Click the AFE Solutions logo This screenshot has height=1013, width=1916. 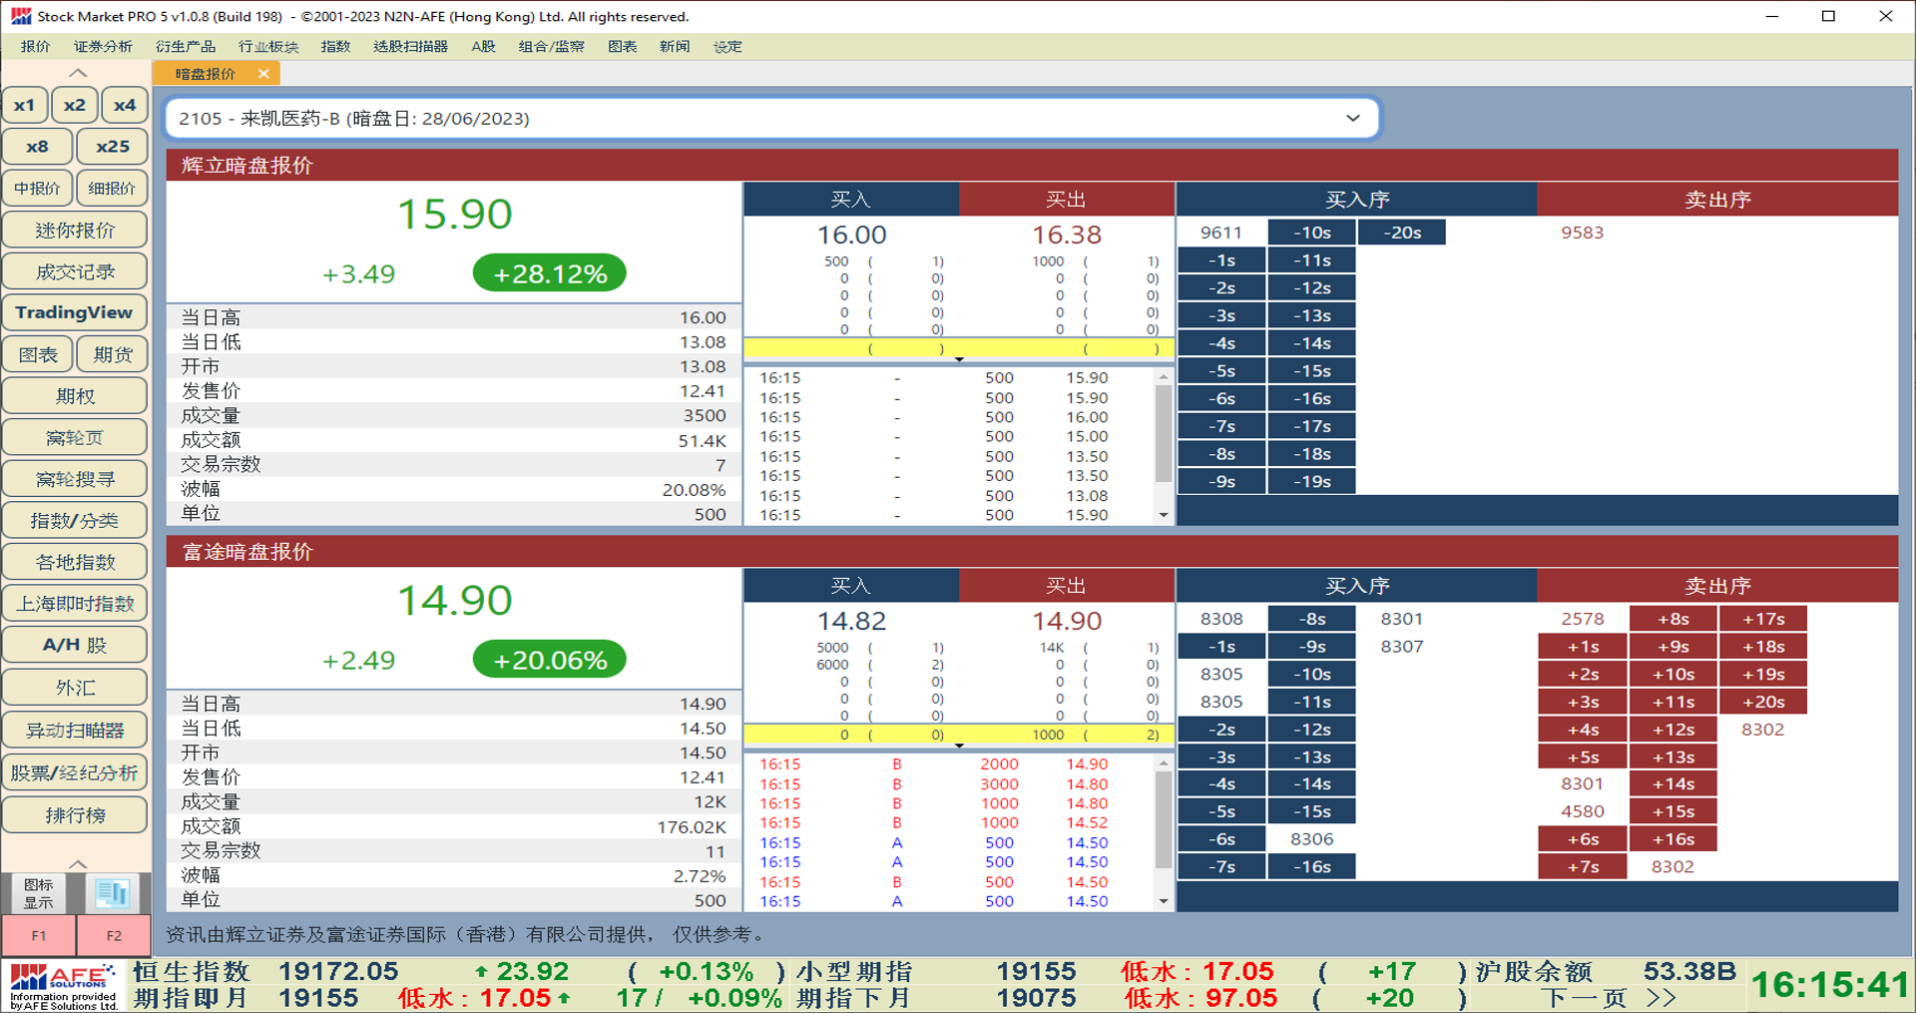coord(63,986)
